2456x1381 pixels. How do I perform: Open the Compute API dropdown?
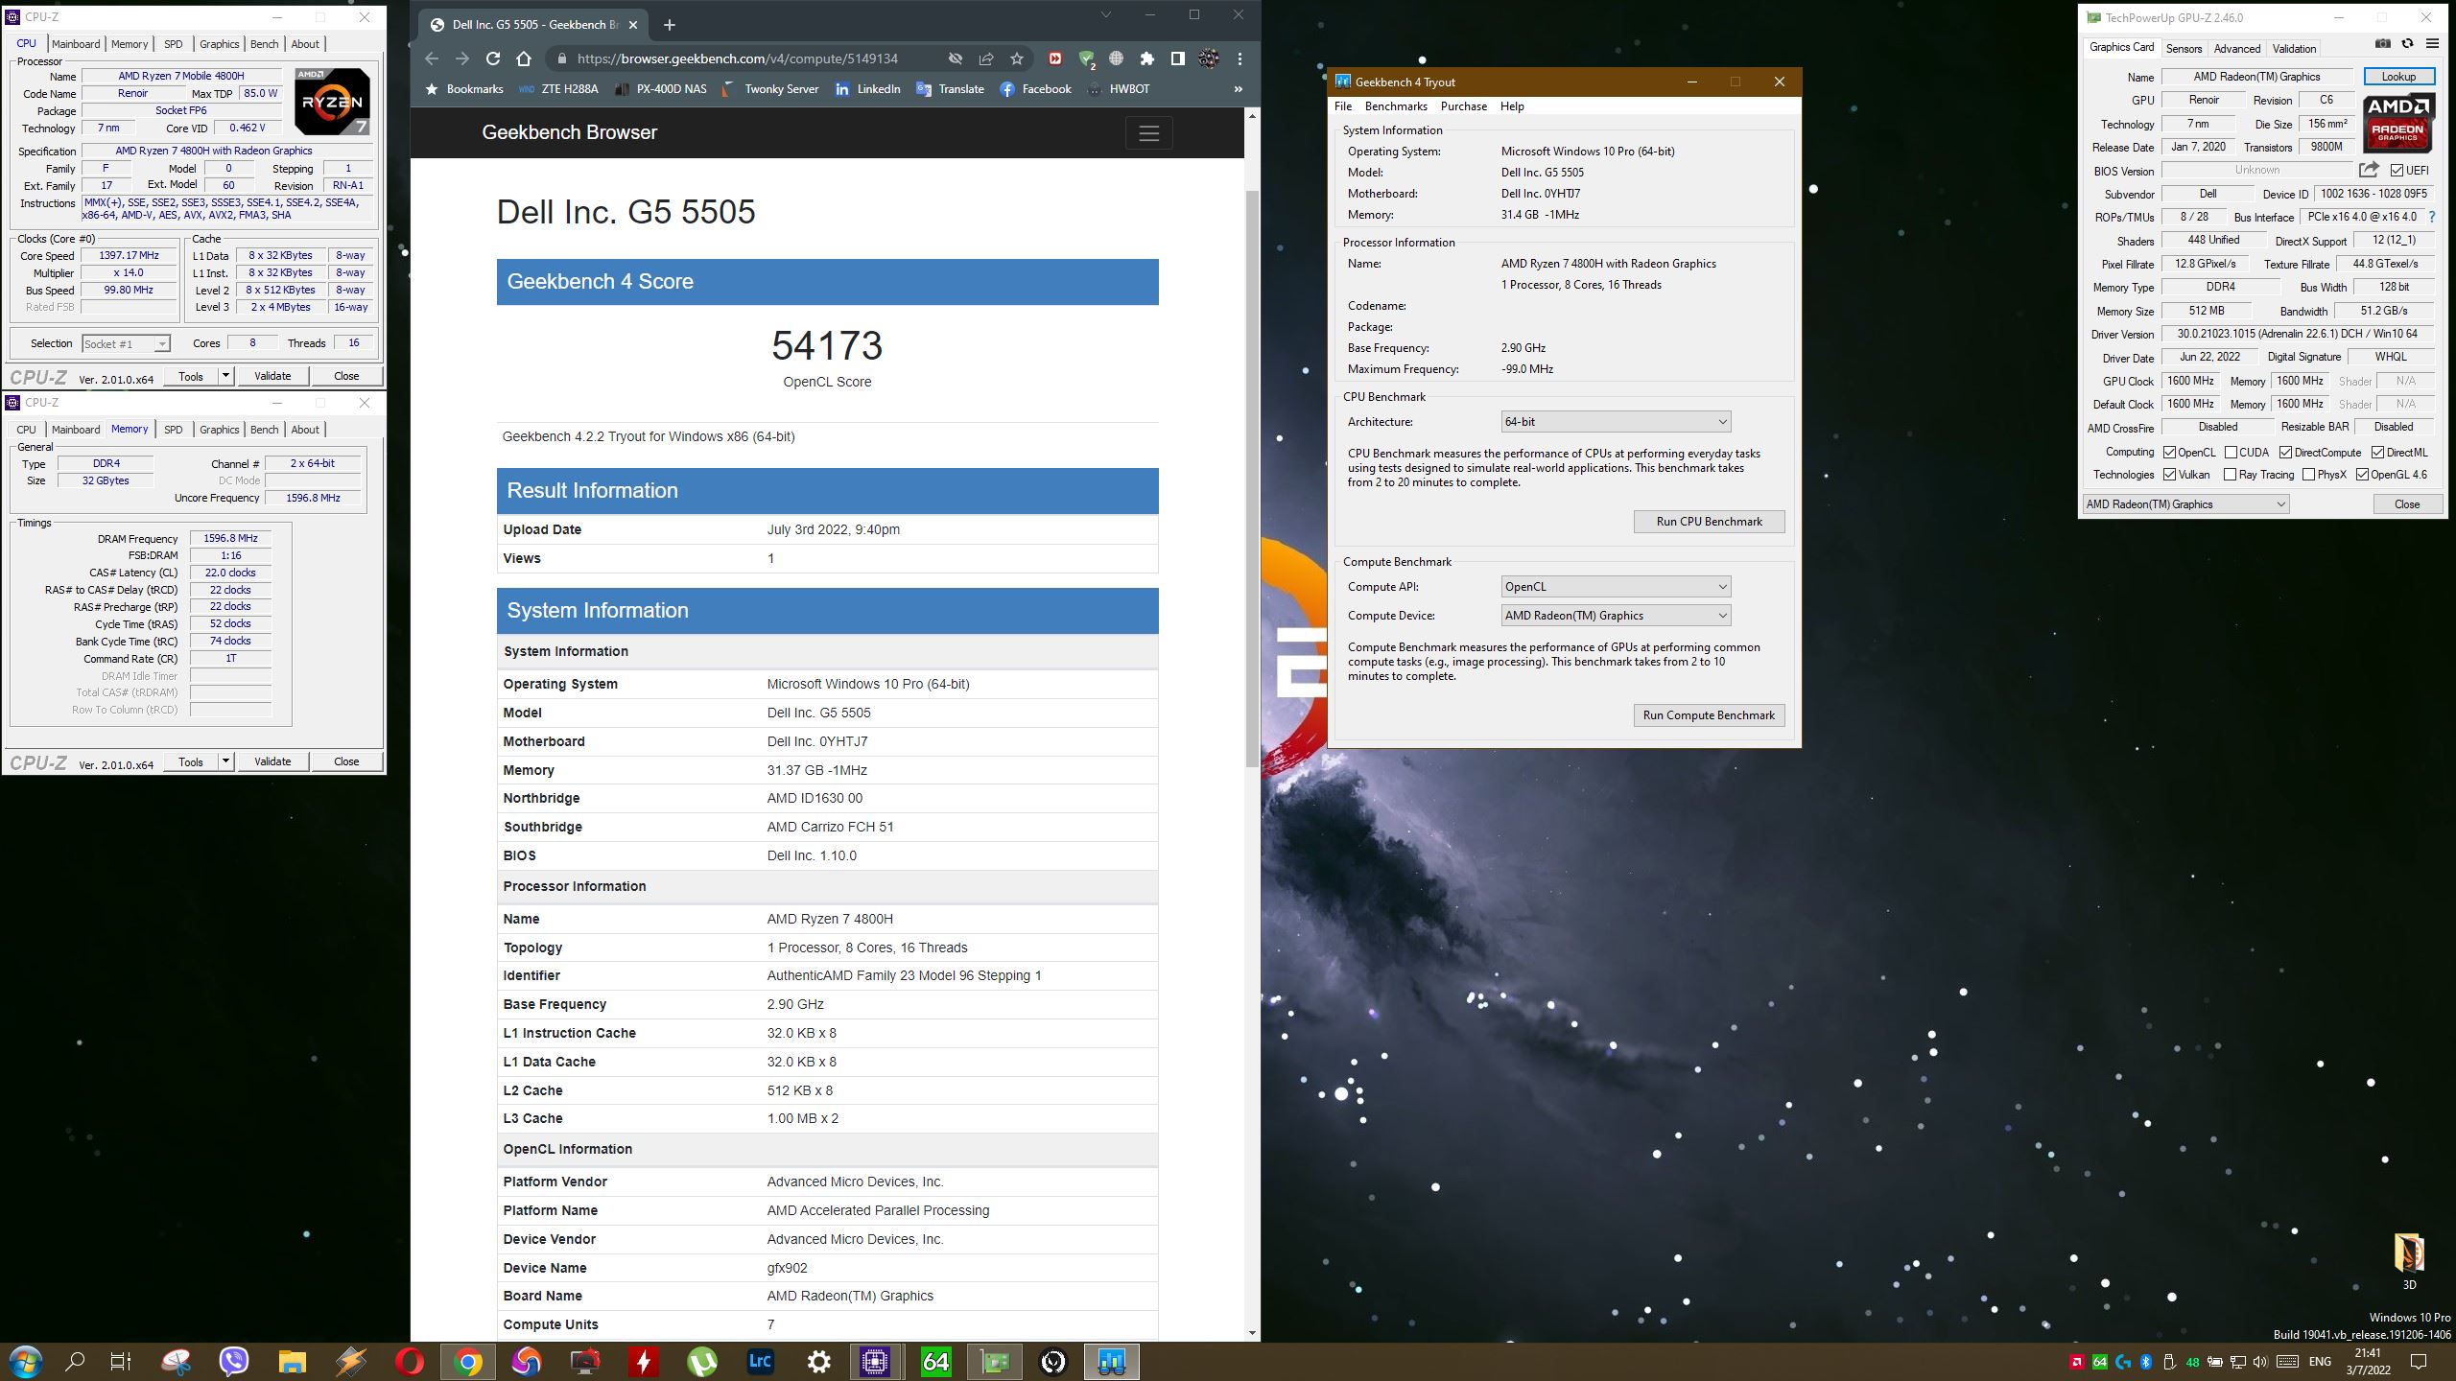pos(1616,587)
